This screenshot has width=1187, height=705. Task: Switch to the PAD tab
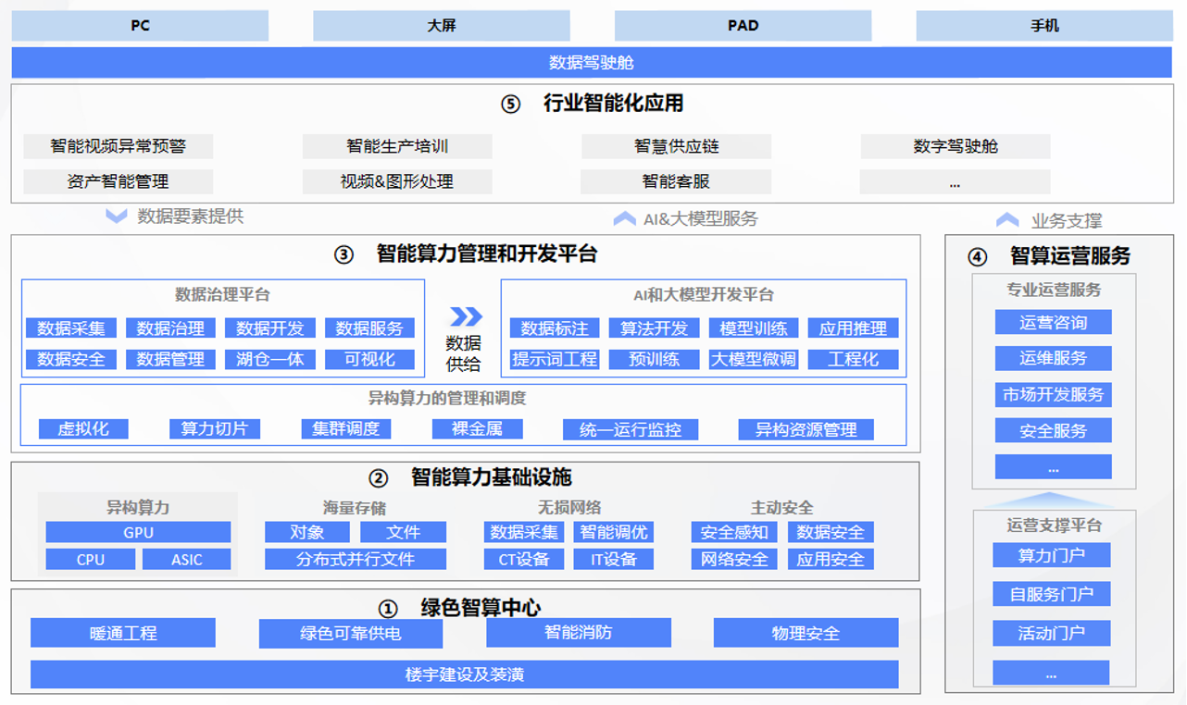(x=743, y=25)
